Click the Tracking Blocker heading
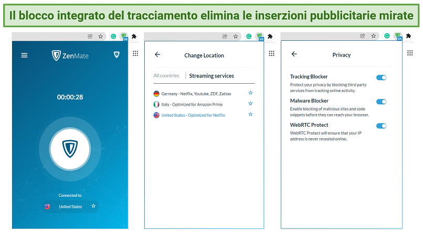The height and width of the screenshot is (235, 423). tap(309, 77)
